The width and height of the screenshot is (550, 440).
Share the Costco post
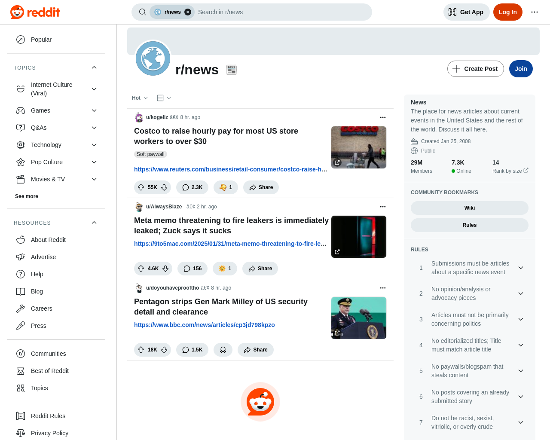tap(261, 187)
